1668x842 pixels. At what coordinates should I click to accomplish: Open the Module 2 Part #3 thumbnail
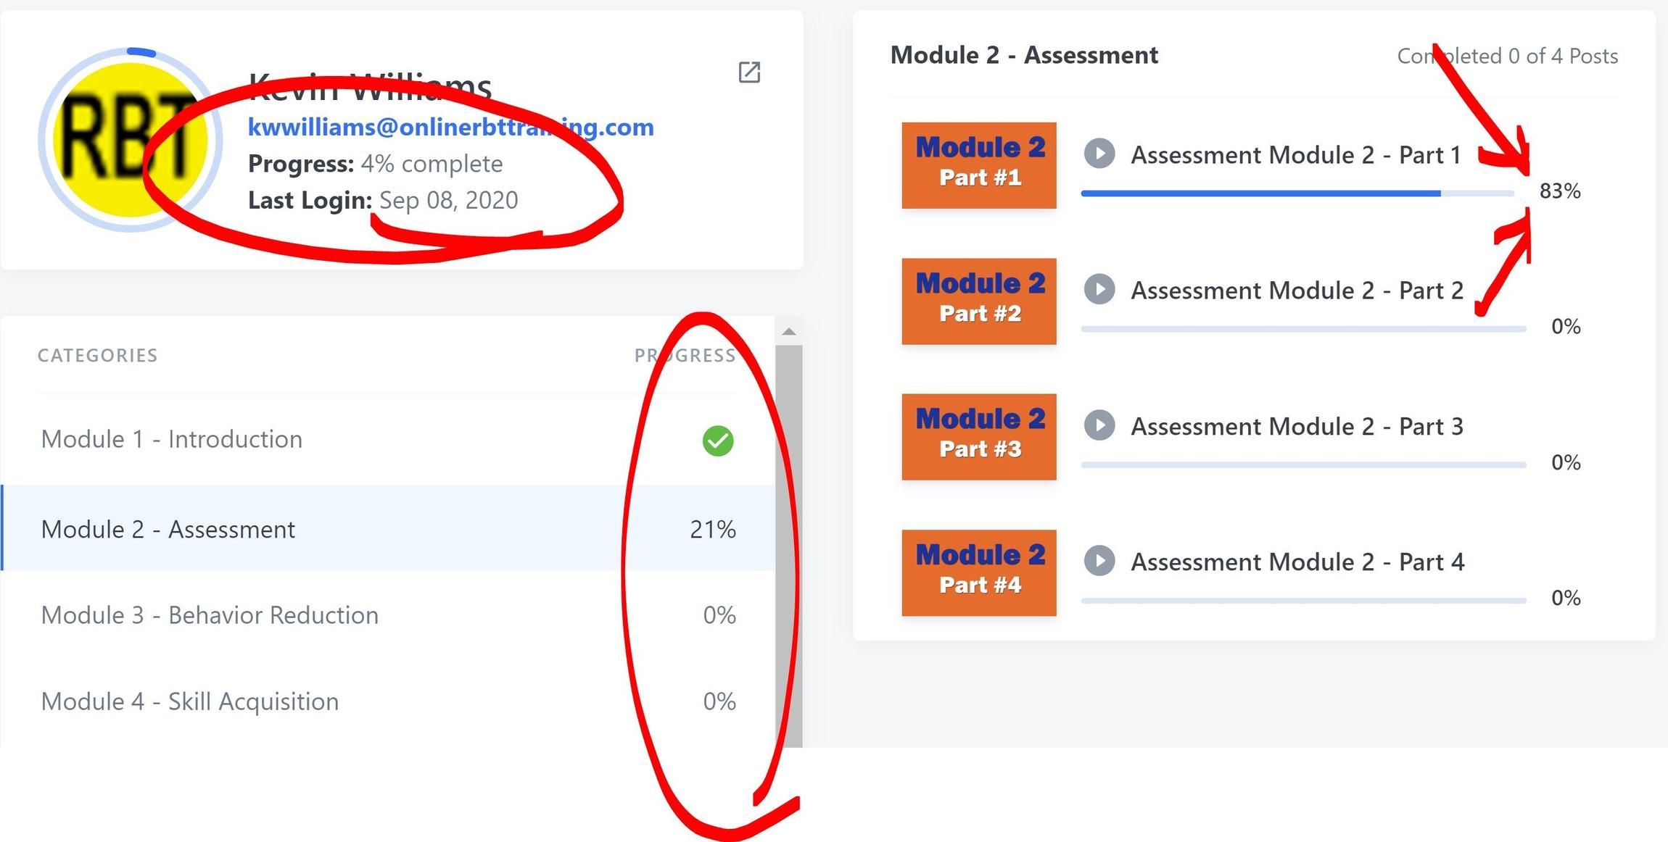tap(979, 437)
